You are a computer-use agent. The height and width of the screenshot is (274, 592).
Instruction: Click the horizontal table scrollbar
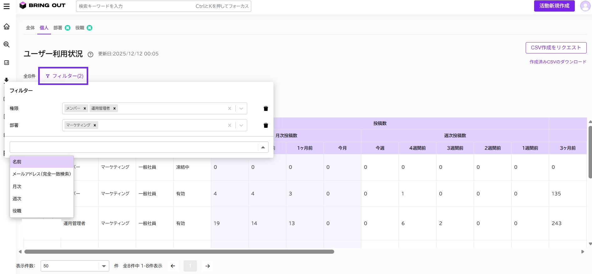point(179,252)
